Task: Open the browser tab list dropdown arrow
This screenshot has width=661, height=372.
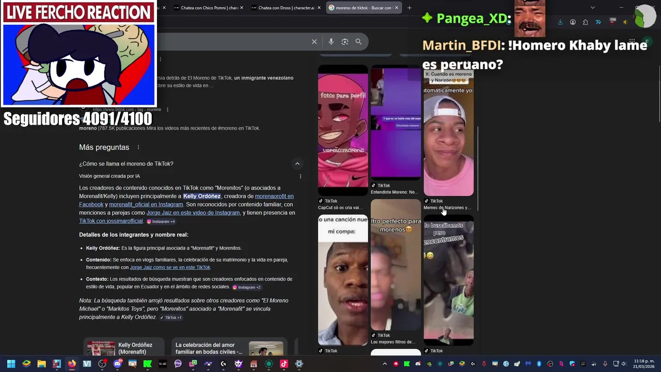Action: click(592, 8)
